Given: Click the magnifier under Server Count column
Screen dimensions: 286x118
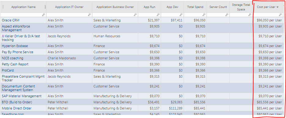Looking at the screenshot, I should 227,15.
